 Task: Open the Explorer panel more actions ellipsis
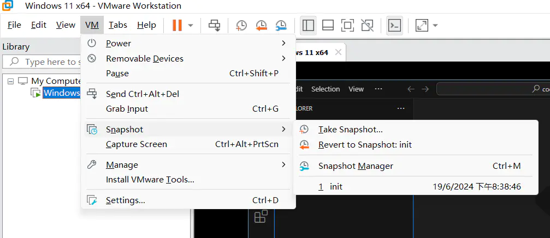(x=401, y=108)
